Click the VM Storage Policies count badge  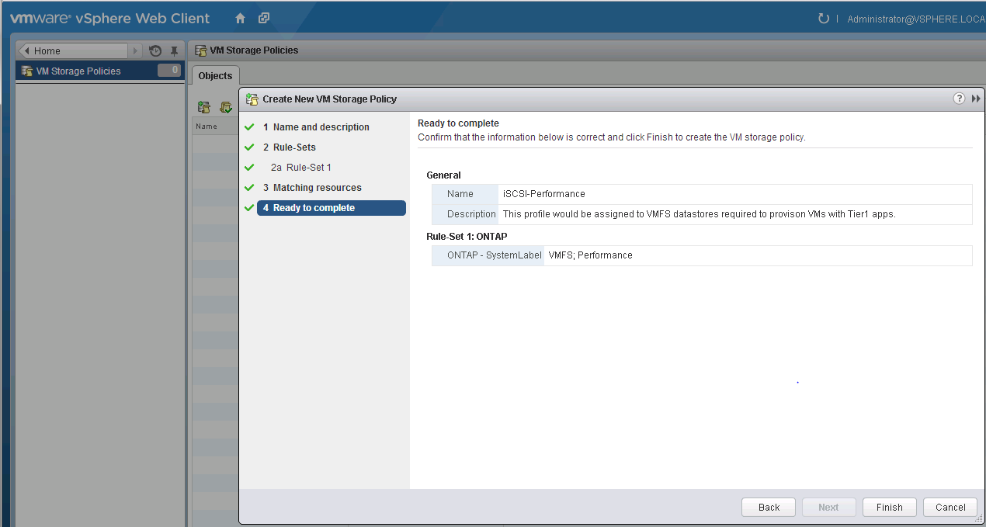tap(169, 71)
